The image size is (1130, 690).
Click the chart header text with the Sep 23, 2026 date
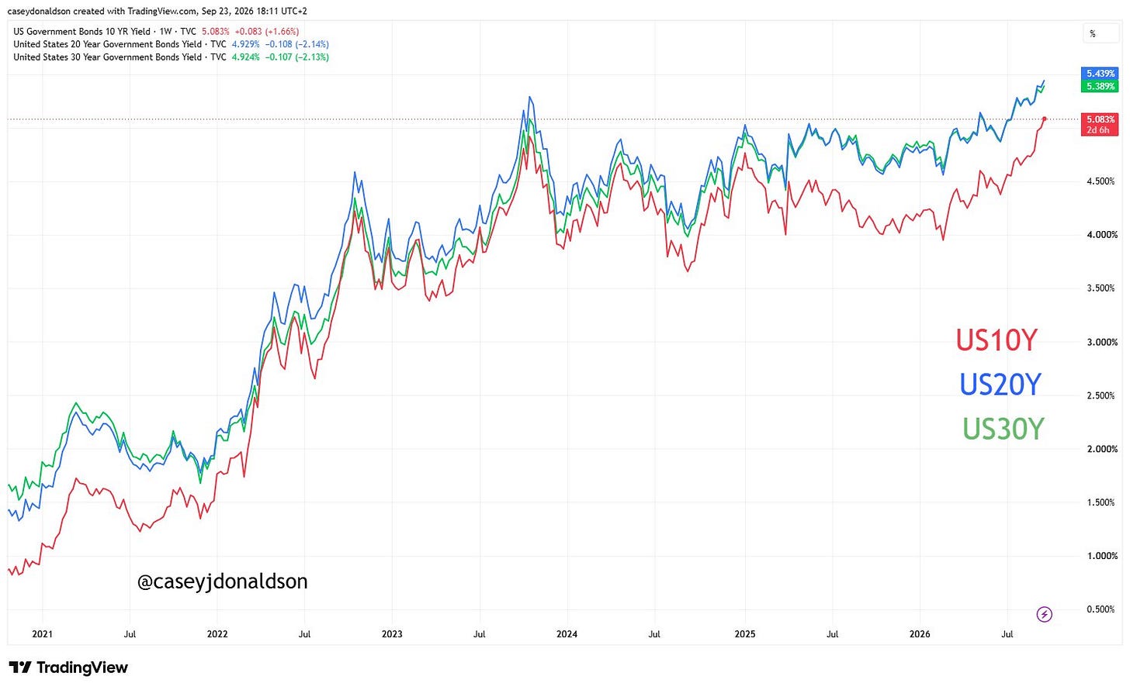point(158,11)
